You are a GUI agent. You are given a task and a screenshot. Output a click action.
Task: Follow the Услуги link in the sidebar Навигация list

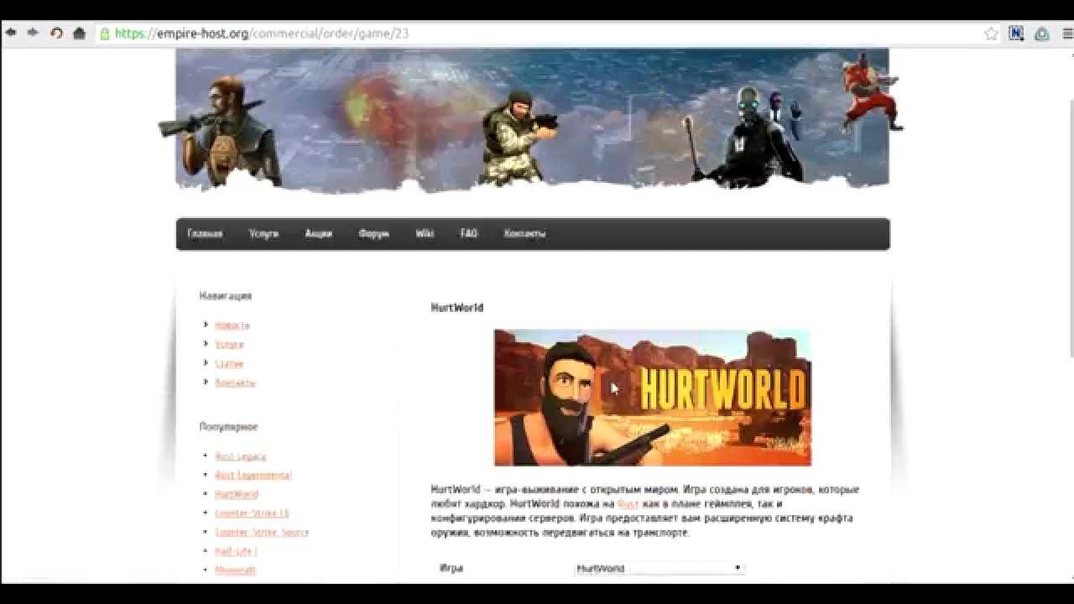(x=229, y=344)
